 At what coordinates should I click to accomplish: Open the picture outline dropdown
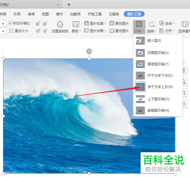95,24
